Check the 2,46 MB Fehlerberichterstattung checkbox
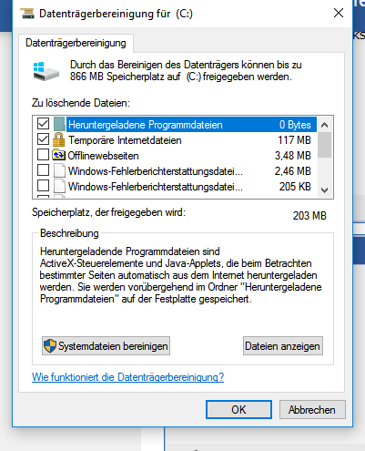365x451 pixels. (43, 170)
